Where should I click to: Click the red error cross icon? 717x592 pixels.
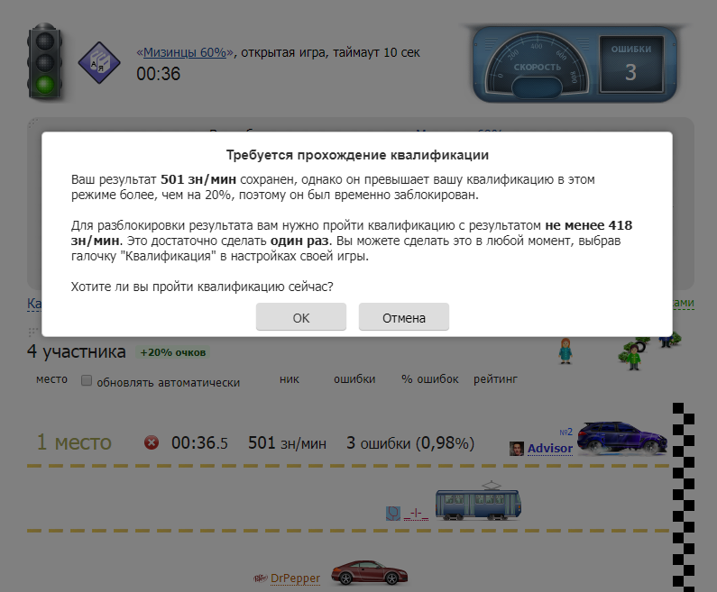(x=152, y=442)
